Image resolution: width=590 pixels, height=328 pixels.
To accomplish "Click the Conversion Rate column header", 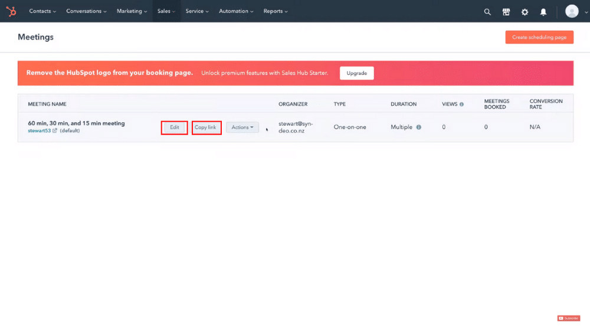I will tap(546, 104).
